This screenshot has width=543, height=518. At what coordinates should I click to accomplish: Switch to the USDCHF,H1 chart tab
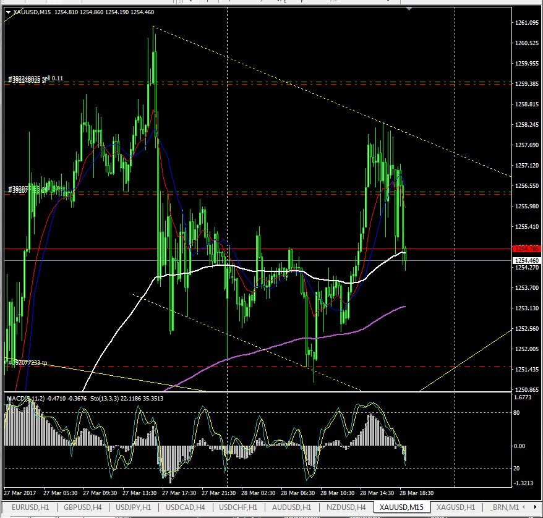[x=238, y=507]
